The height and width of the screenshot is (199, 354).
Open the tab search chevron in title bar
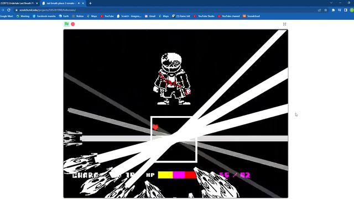331,3
